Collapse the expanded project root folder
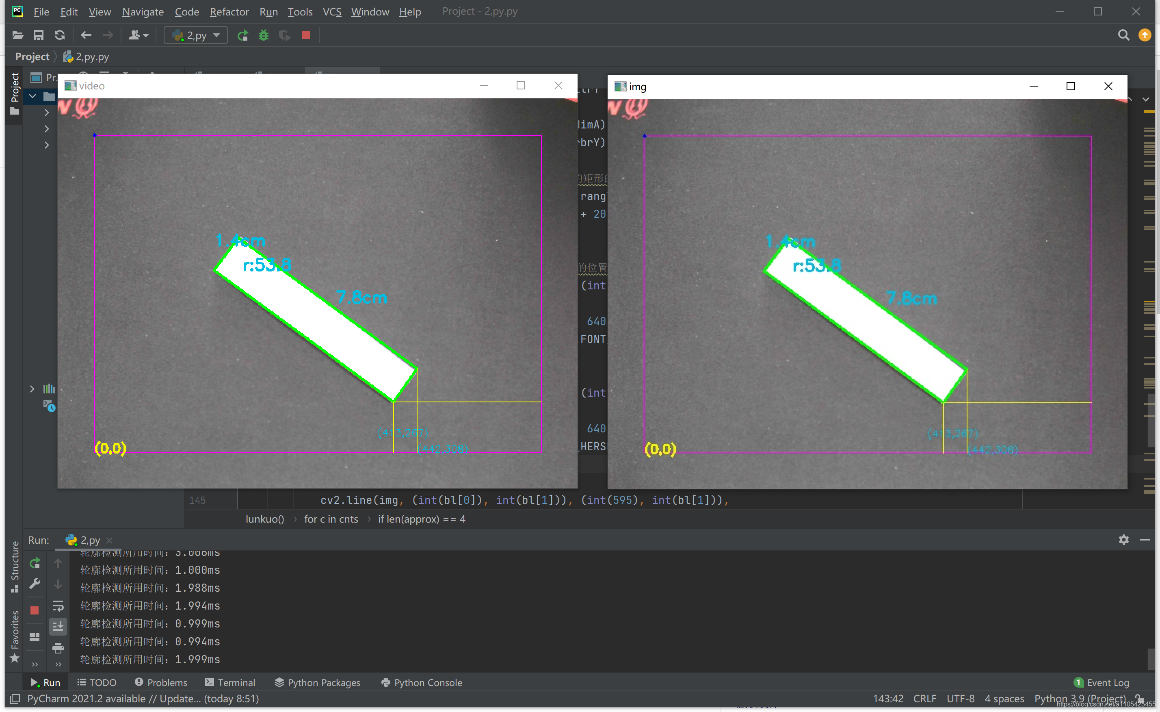Screen dimensions: 1160x712 click(32, 97)
